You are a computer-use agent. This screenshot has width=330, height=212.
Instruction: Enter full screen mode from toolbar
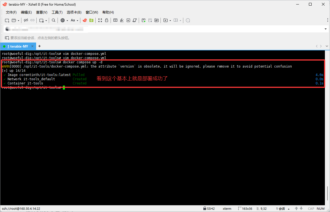click(x=100, y=20)
